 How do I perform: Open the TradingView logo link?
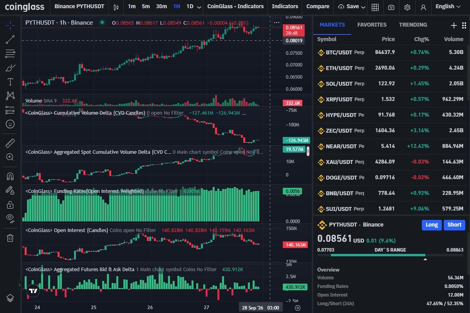tap(33, 291)
